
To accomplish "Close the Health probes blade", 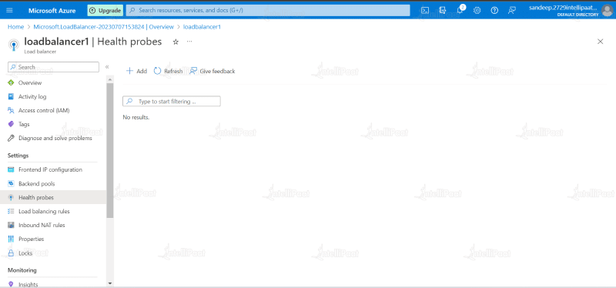I will tap(600, 42).
